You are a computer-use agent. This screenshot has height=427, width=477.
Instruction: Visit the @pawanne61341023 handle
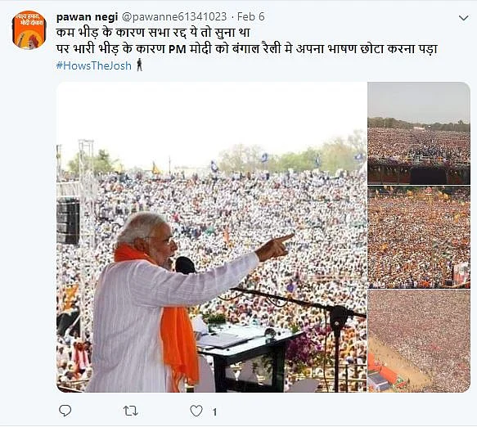coord(174,16)
